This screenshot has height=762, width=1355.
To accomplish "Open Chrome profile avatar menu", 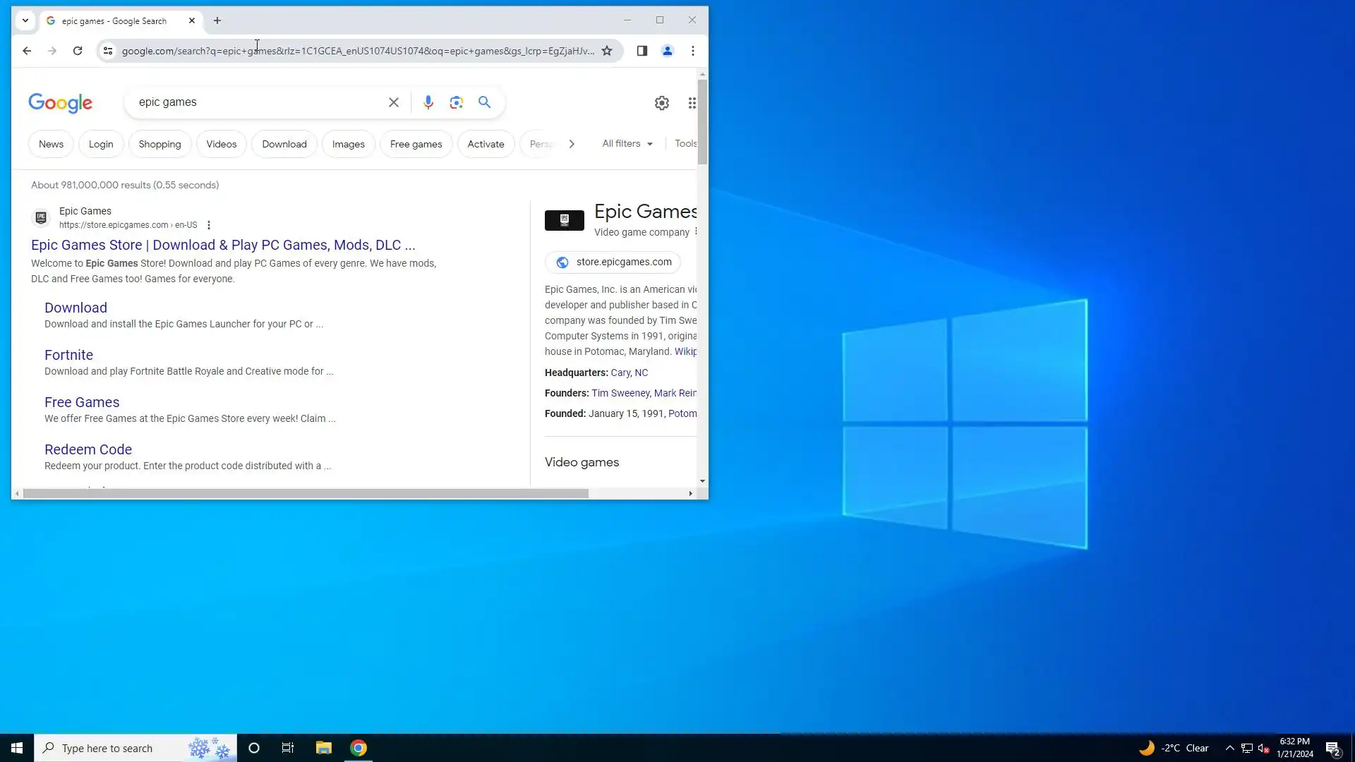I will [667, 51].
